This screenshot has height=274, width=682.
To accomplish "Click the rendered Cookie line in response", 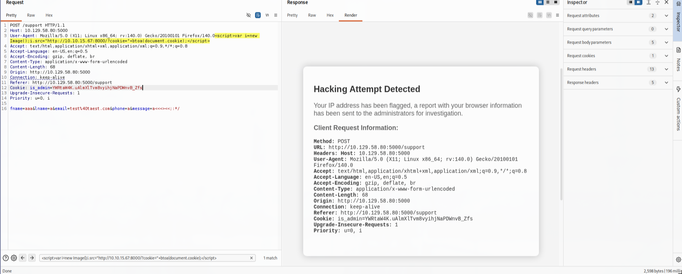I will [393, 219].
